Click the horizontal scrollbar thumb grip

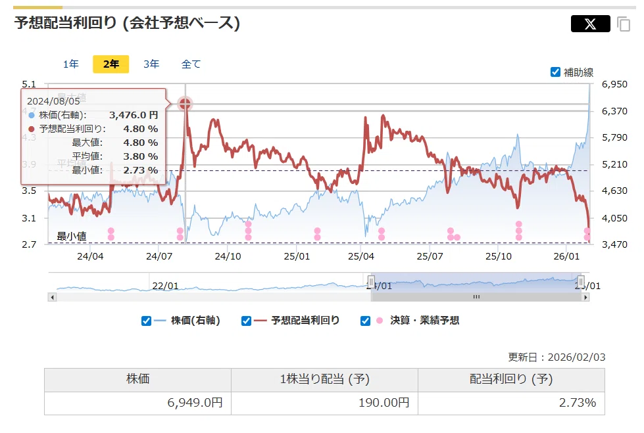tap(476, 297)
